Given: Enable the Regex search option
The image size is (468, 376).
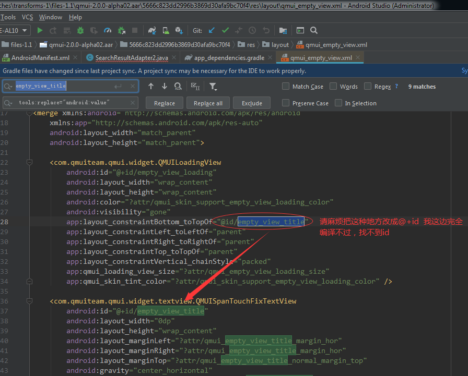Looking at the screenshot, I should point(368,87).
